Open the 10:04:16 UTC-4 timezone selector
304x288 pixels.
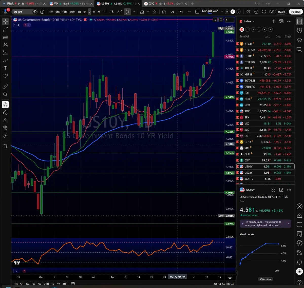(x=224, y=284)
